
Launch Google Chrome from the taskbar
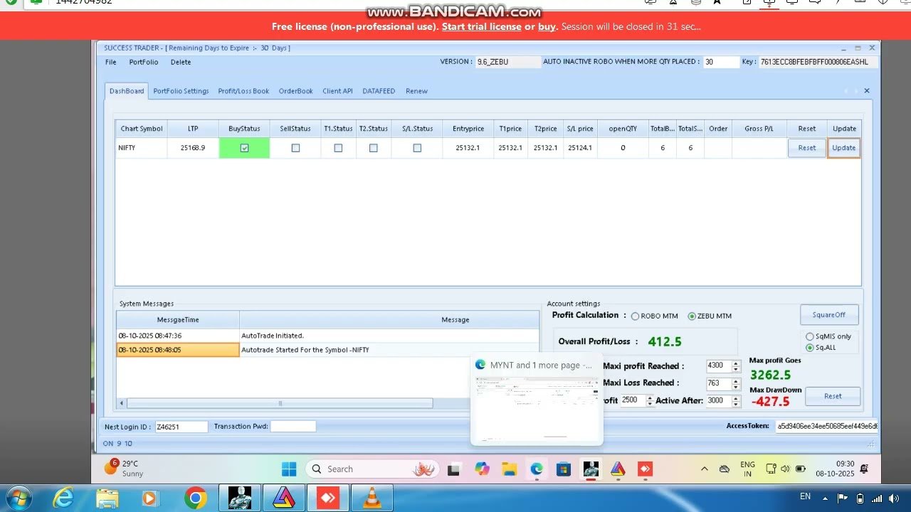point(196,498)
